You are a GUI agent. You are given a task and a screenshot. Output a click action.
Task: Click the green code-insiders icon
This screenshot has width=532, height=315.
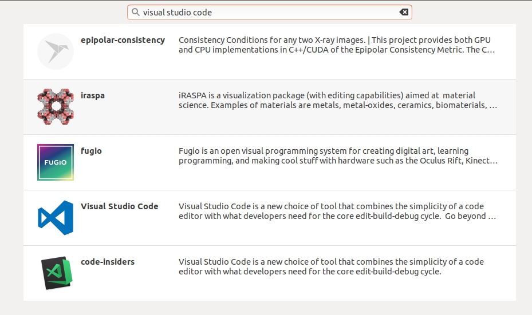pyautogui.click(x=56, y=273)
